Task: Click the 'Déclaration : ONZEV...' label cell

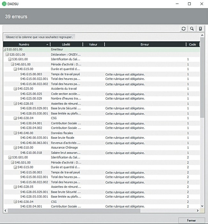Action: [x=66, y=54]
